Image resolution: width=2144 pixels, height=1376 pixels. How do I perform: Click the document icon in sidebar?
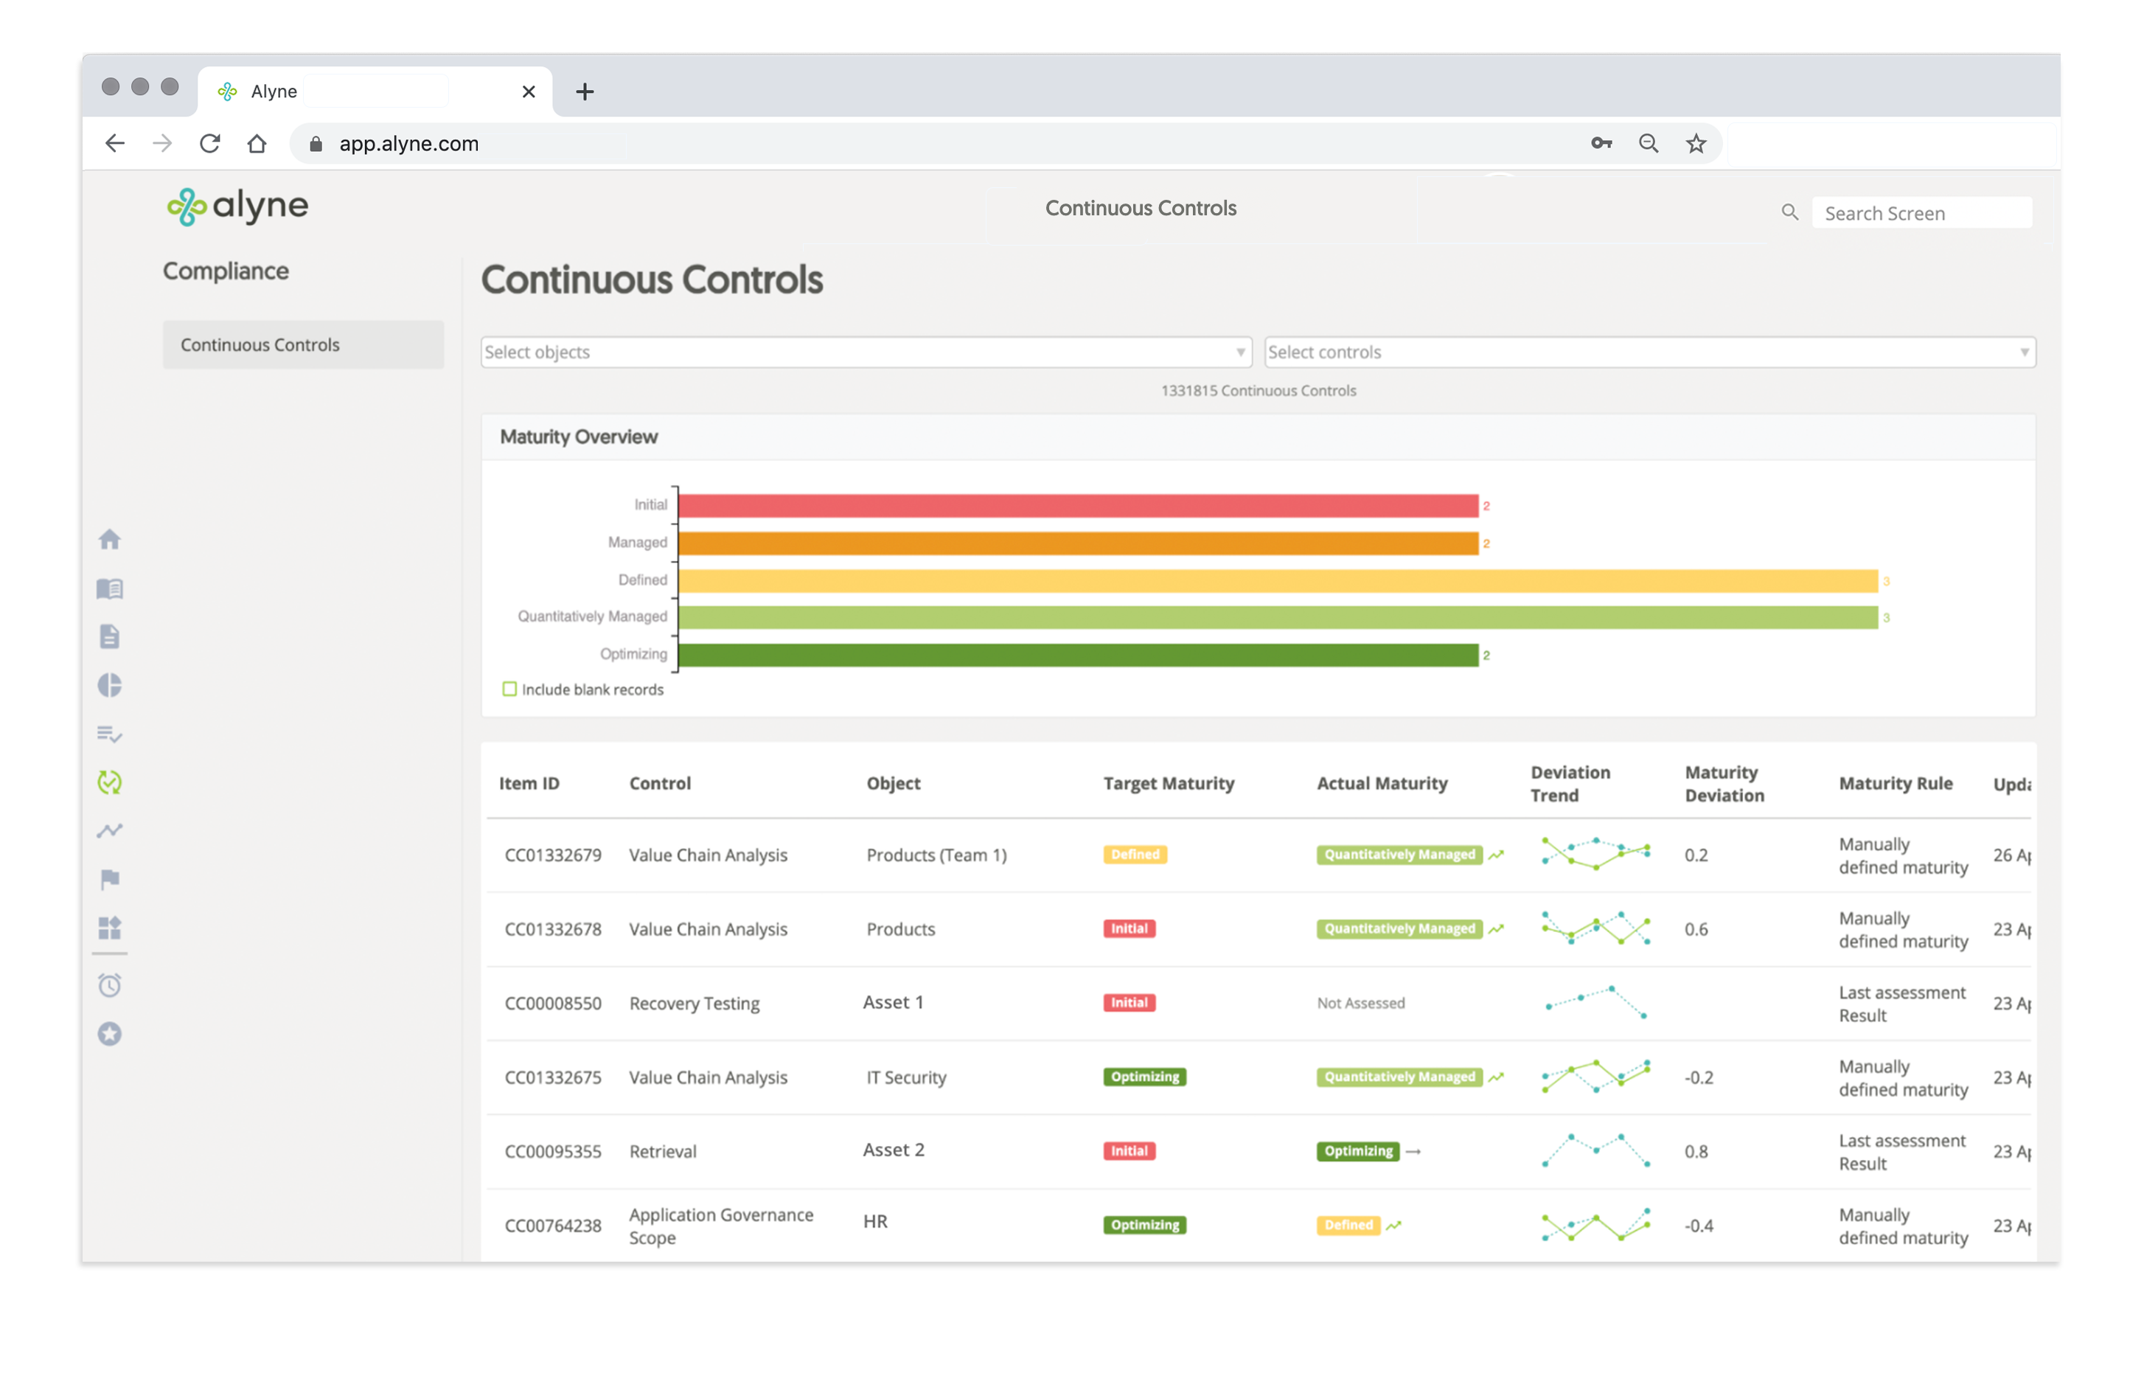click(110, 637)
